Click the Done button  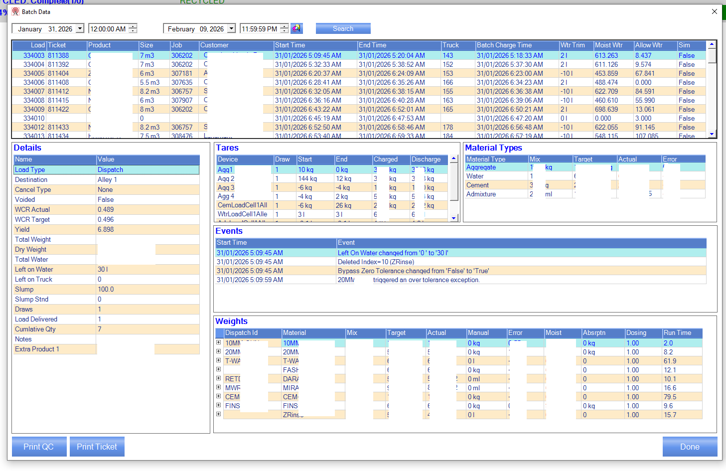(690, 447)
